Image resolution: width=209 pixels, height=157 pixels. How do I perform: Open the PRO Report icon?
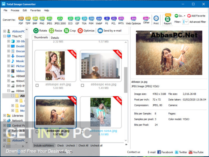(x=167, y=19)
